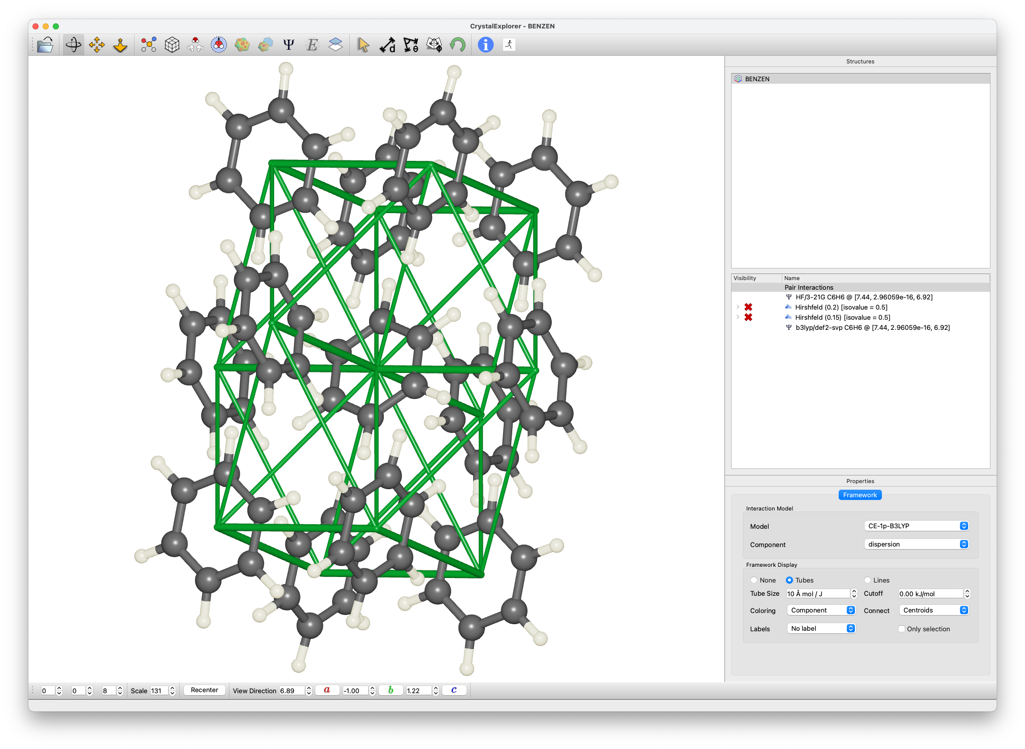This screenshot has height=749, width=1025.
Task: Open the Component dropdown set to dispersion
Action: point(916,544)
